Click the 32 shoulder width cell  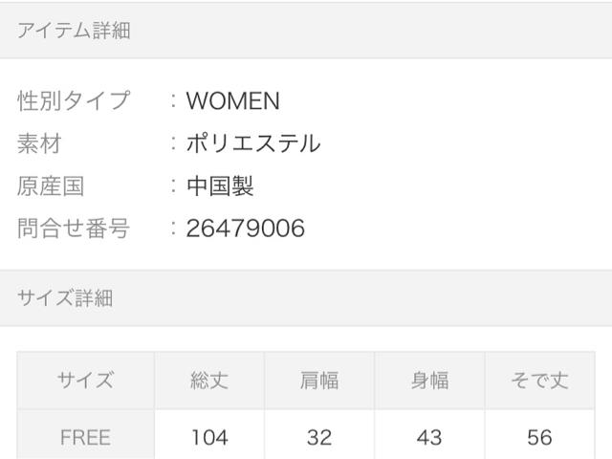[x=319, y=437]
